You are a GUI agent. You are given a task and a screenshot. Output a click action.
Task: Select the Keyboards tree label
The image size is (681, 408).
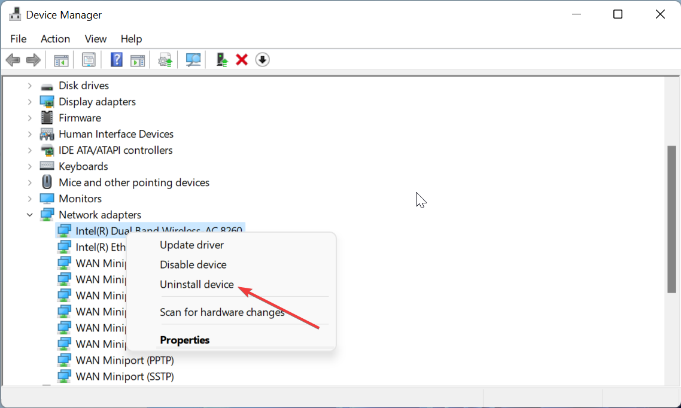pos(83,166)
